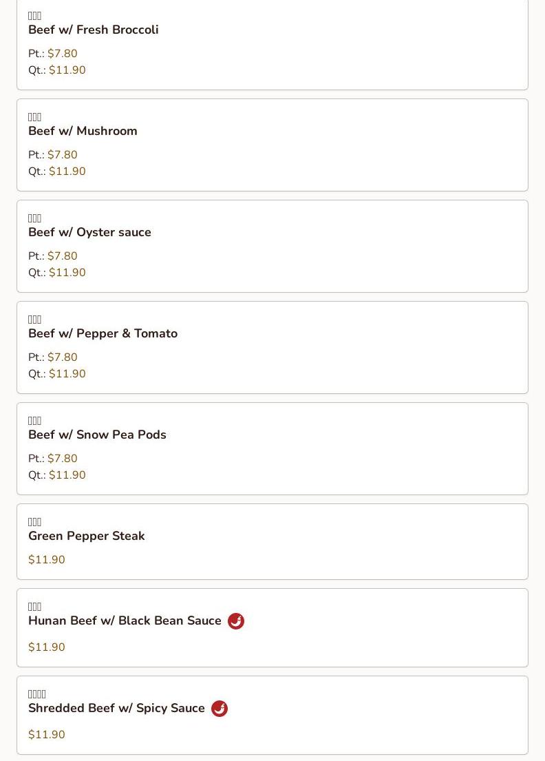Select Beef w/ Mushroom menu item
Screen dimensions: 545x761
(83, 132)
